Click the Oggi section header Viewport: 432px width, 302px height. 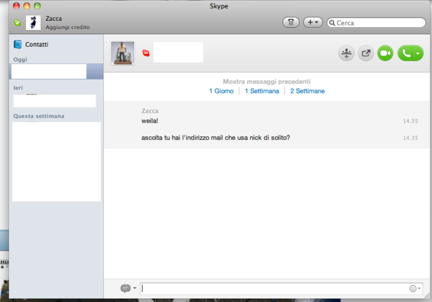(x=20, y=60)
